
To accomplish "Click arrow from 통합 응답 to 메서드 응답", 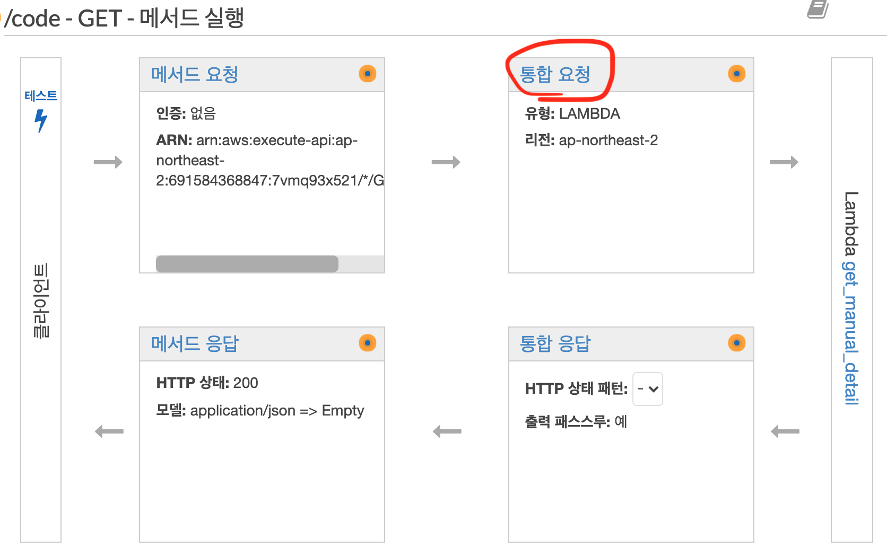I will pyautogui.click(x=447, y=431).
